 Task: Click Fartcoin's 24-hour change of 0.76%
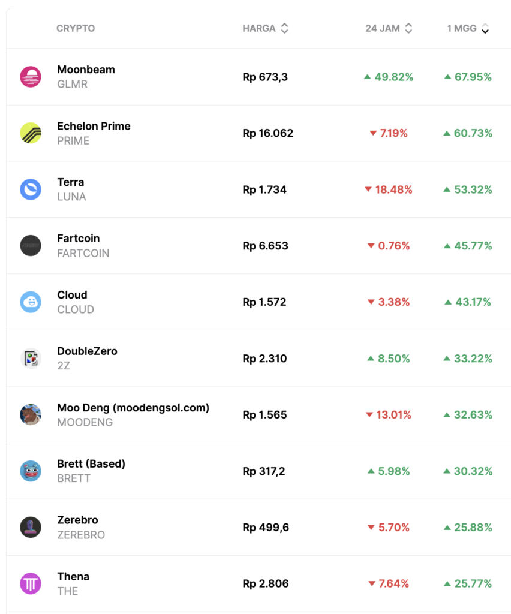[393, 246]
